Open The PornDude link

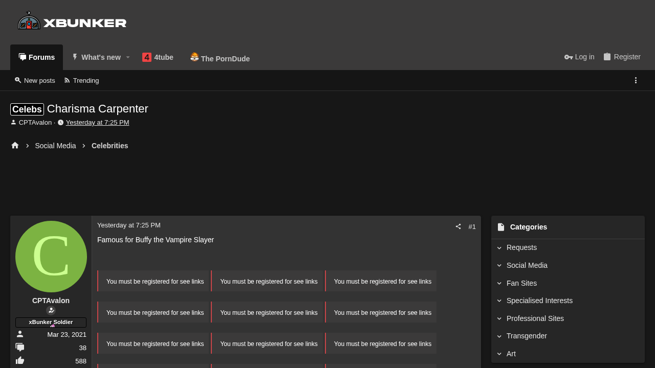tap(220, 58)
